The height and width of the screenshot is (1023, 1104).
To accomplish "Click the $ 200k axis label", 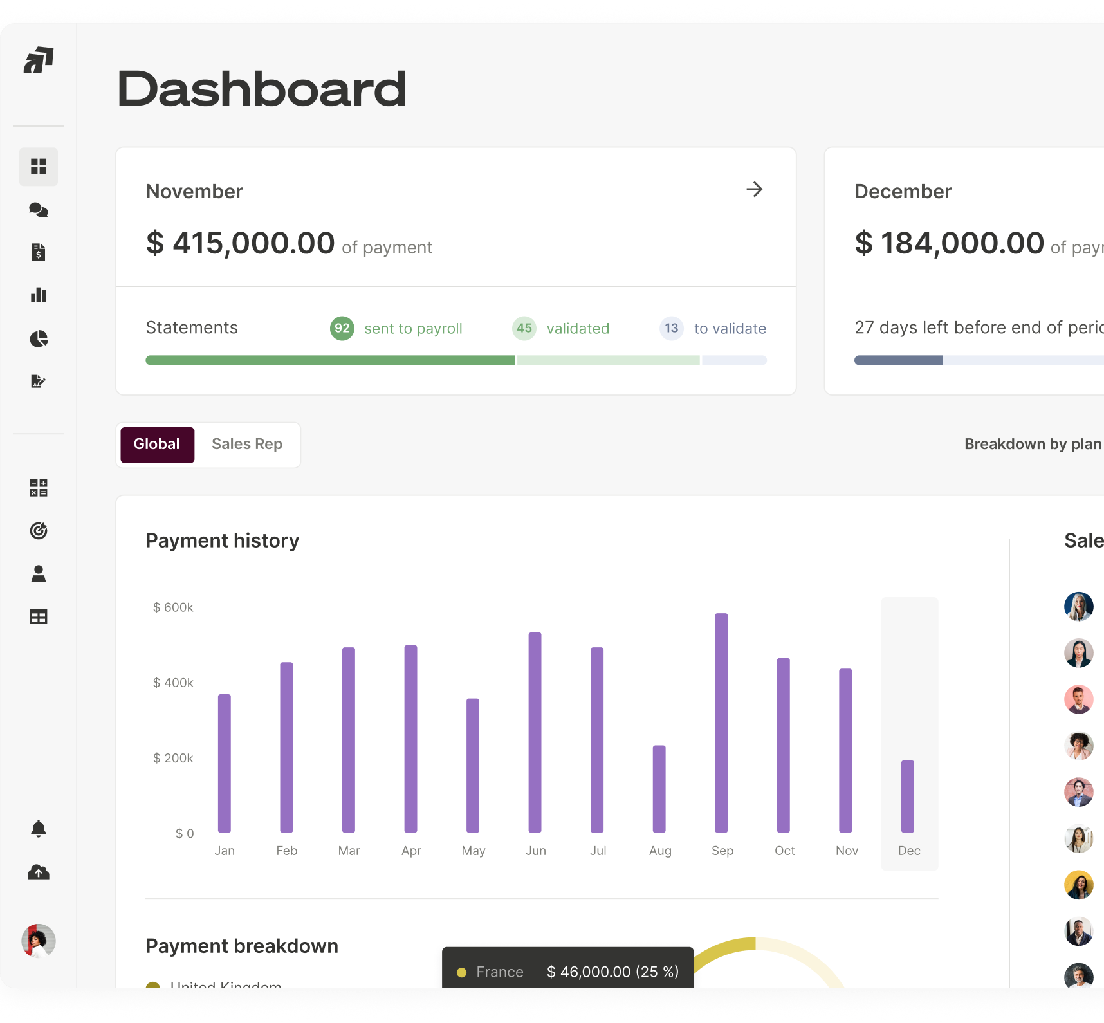I will tap(173, 758).
